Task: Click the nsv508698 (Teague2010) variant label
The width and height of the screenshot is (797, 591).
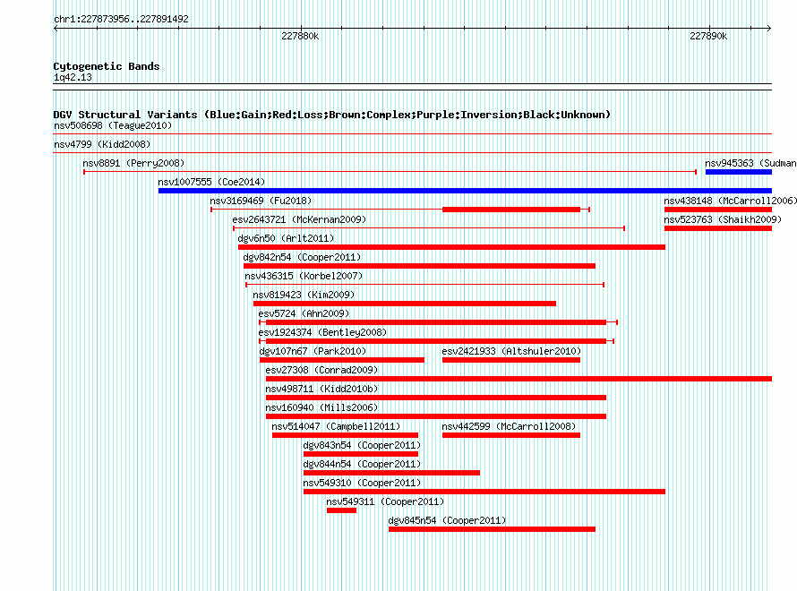Action: 113,125
